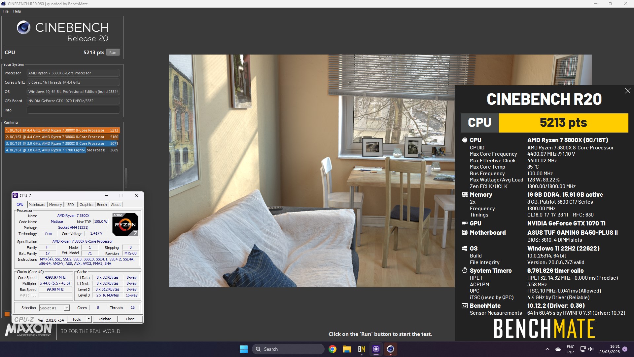Click the orange legend swatch below the ranking

(x=7, y=314)
